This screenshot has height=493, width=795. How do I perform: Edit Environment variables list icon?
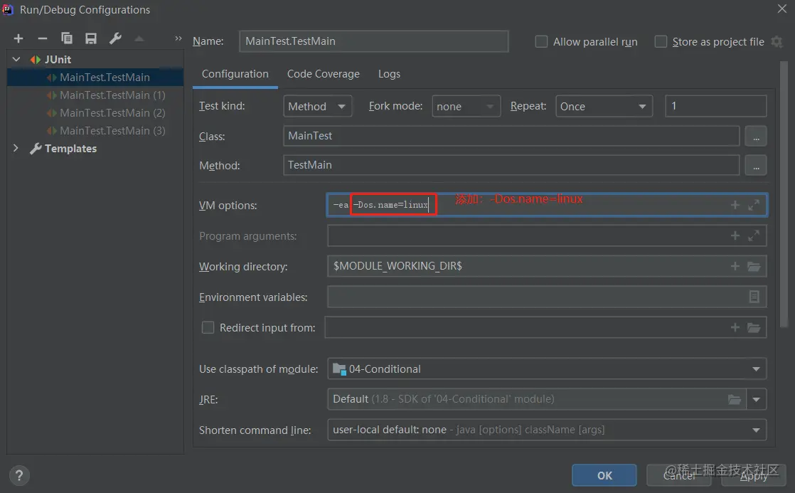pos(754,297)
